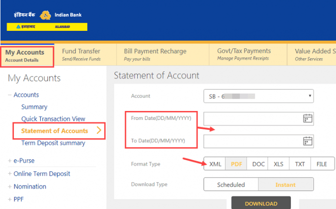
Task: Open the Govt/Tax Payments tab
Action: tap(248, 55)
